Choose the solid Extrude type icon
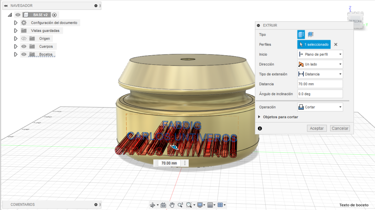This screenshot has height=210, width=375. (301, 35)
